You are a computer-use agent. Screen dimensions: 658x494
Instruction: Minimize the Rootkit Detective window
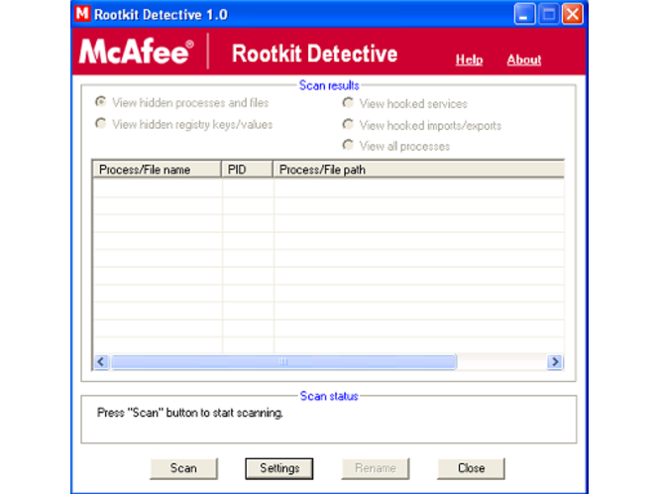(524, 14)
